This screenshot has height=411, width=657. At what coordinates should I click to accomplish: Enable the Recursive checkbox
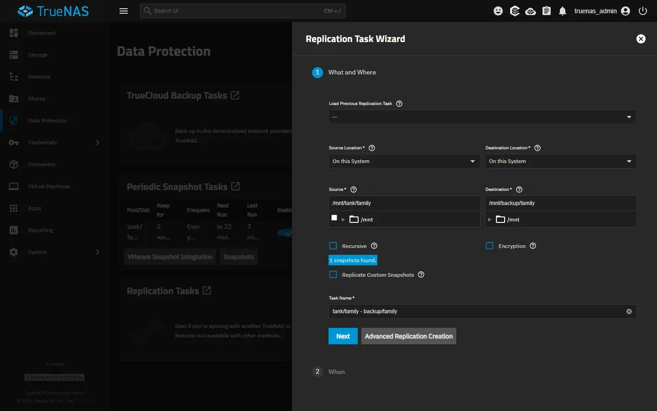pyautogui.click(x=333, y=246)
